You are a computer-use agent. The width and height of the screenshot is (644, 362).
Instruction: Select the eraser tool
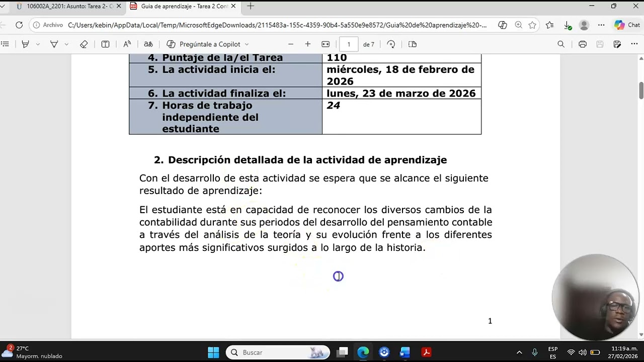(x=84, y=44)
